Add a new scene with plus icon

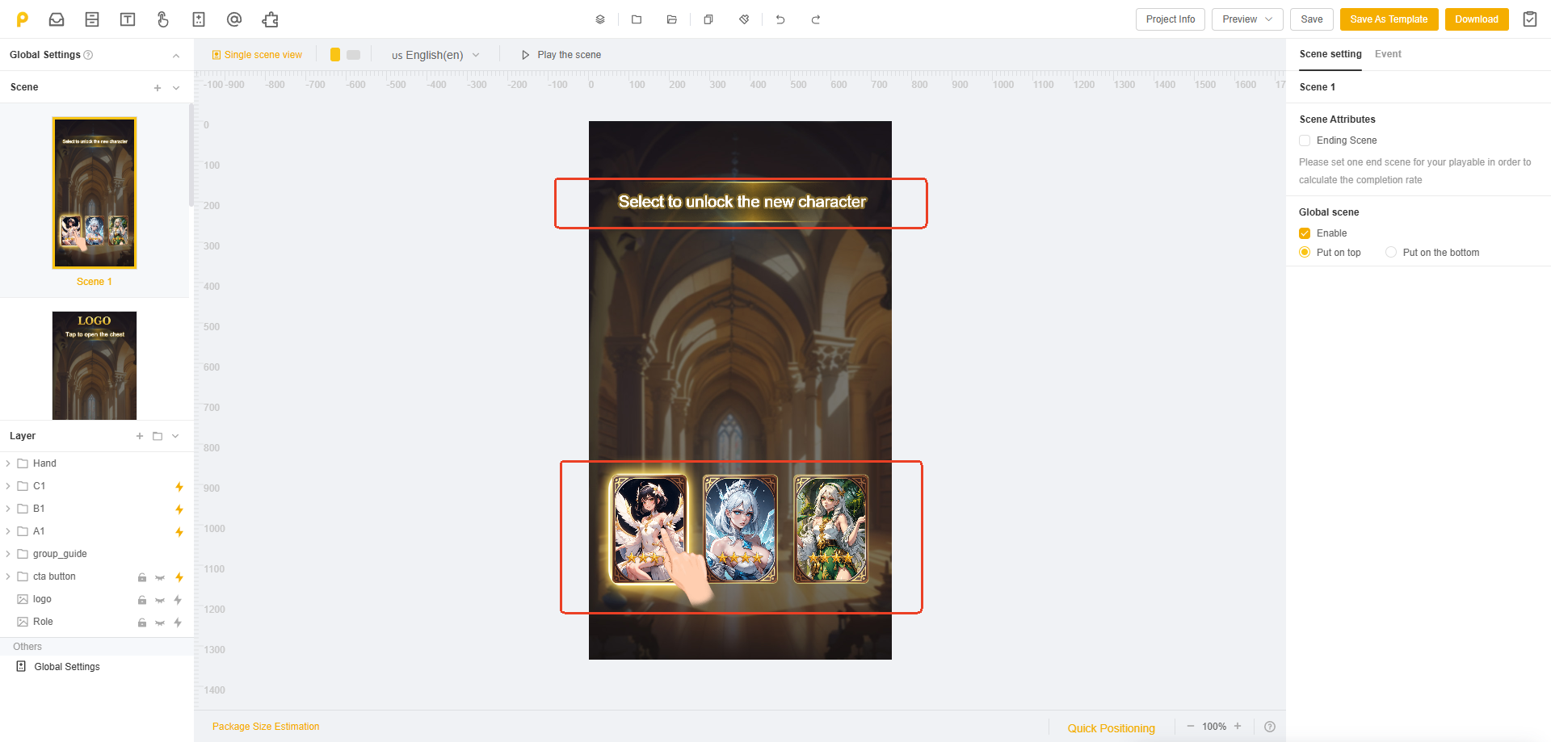[x=158, y=88]
